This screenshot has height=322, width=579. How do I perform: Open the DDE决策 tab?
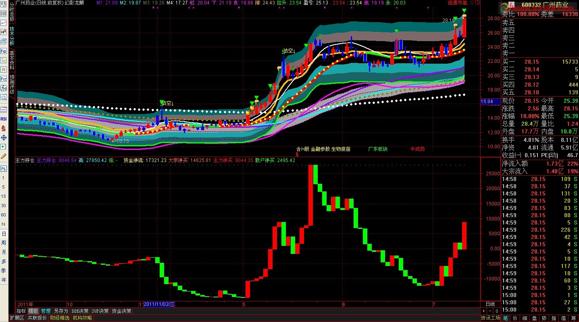[80, 311]
